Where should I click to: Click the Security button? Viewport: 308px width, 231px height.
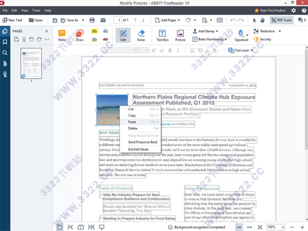(x=262, y=40)
